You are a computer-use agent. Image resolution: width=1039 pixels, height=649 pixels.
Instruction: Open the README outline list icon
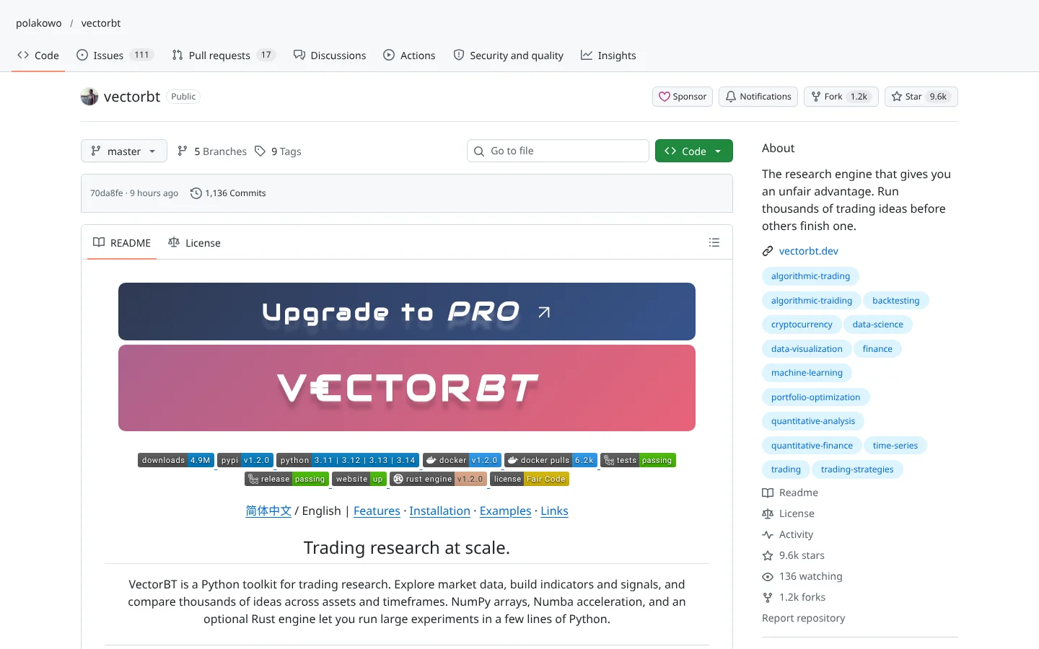tap(714, 243)
